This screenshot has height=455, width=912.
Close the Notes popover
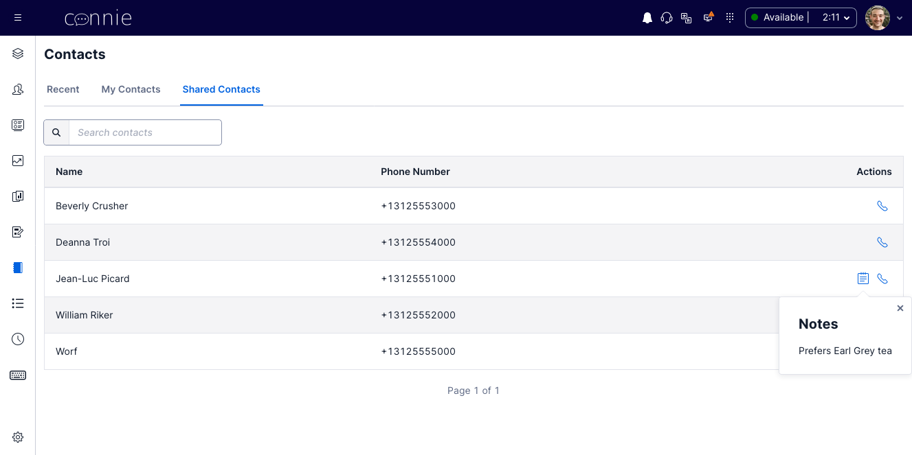click(900, 308)
